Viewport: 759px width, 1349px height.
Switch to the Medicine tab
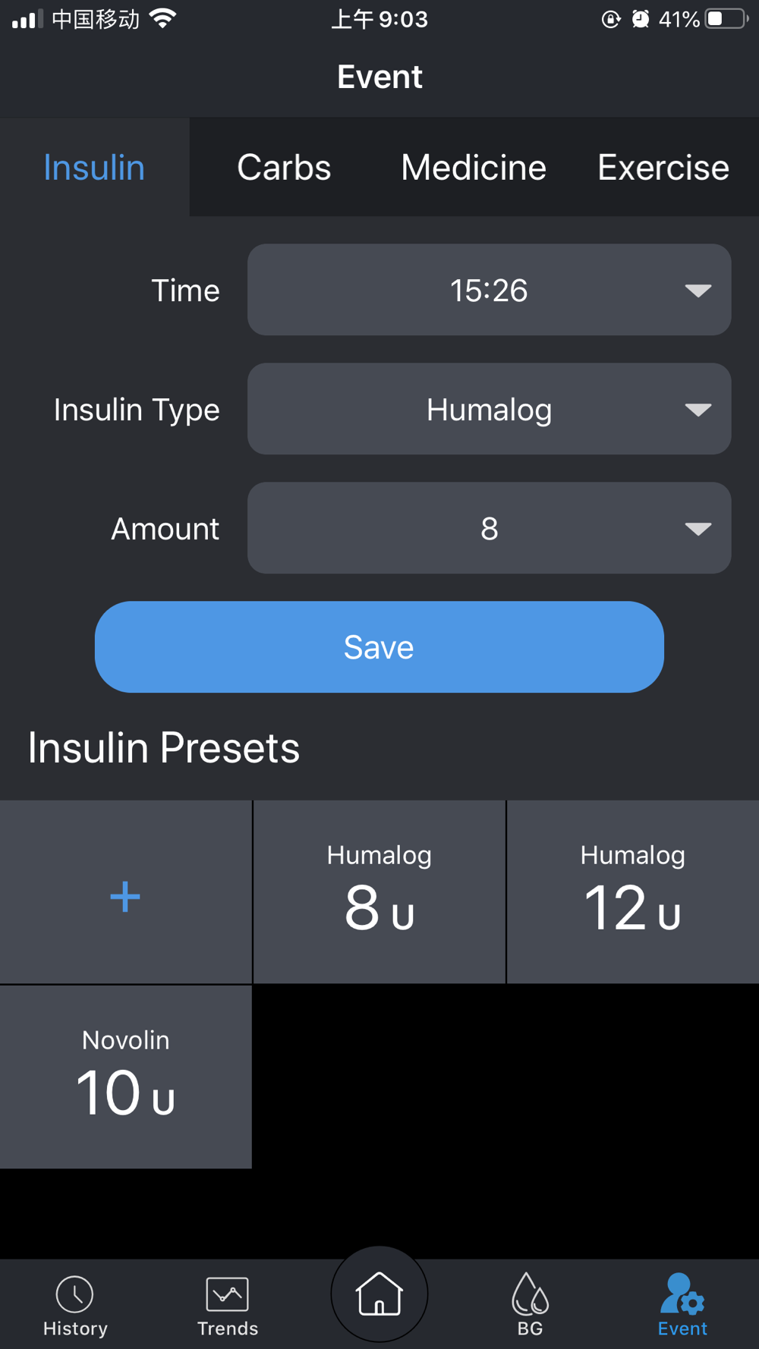[474, 167]
